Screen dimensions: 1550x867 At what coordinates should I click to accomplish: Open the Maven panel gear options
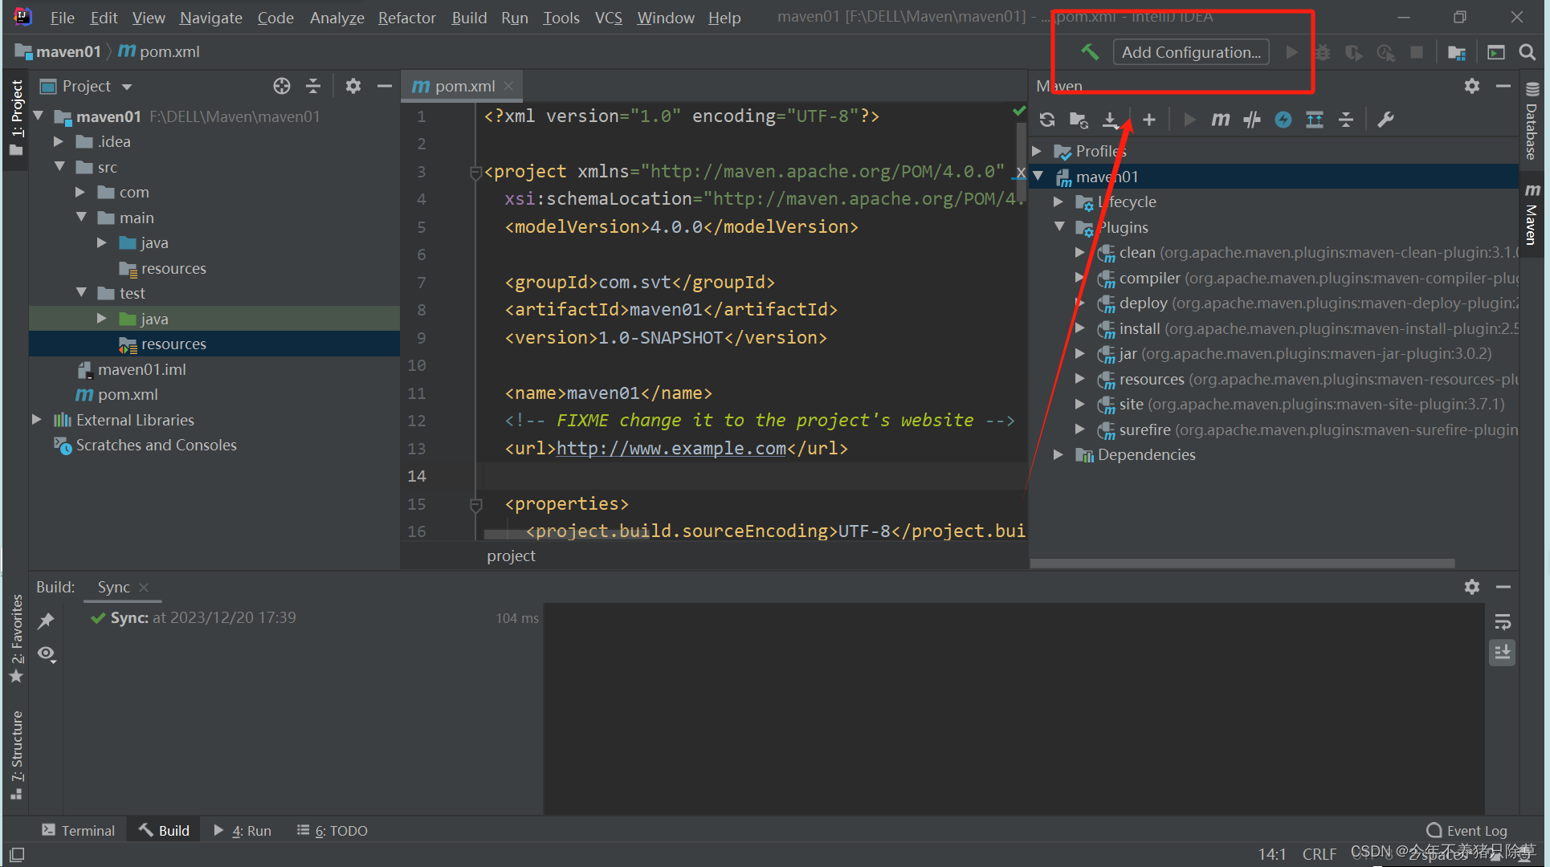1471,86
